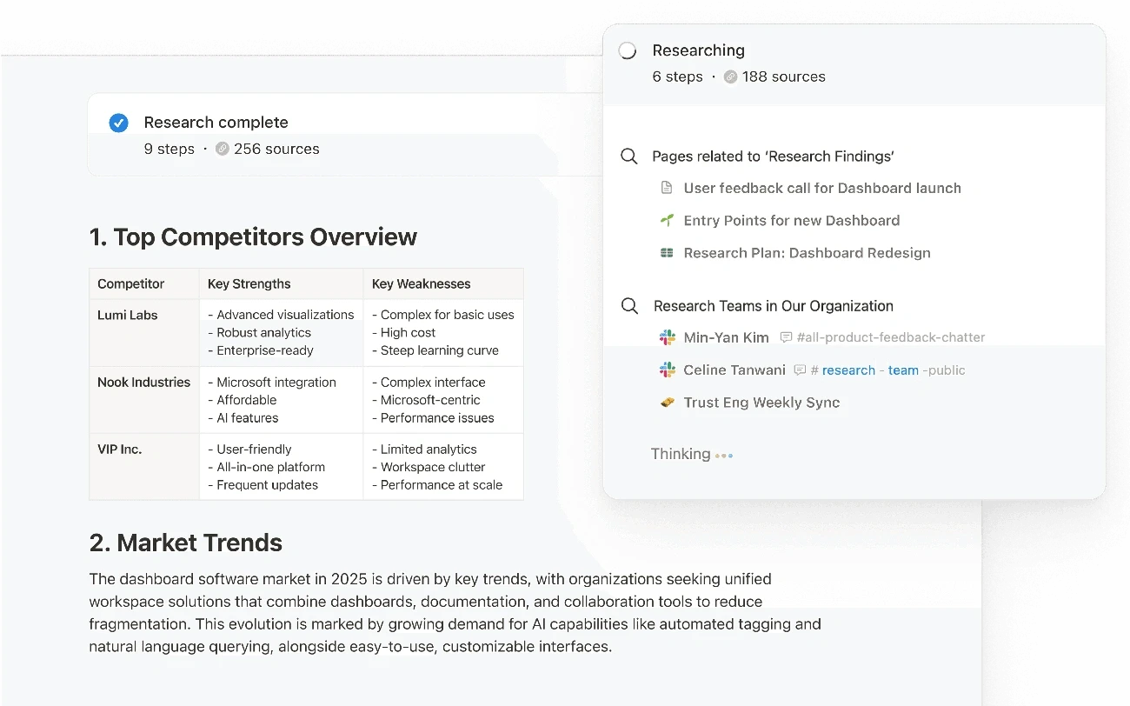Click the message icon before # research - team -public
The width and height of the screenshot is (1130, 706).
800,370
